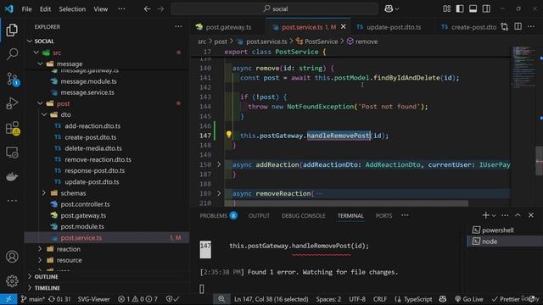
Task: Open the Copilot chat menu in title bar
Action: click(391, 9)
